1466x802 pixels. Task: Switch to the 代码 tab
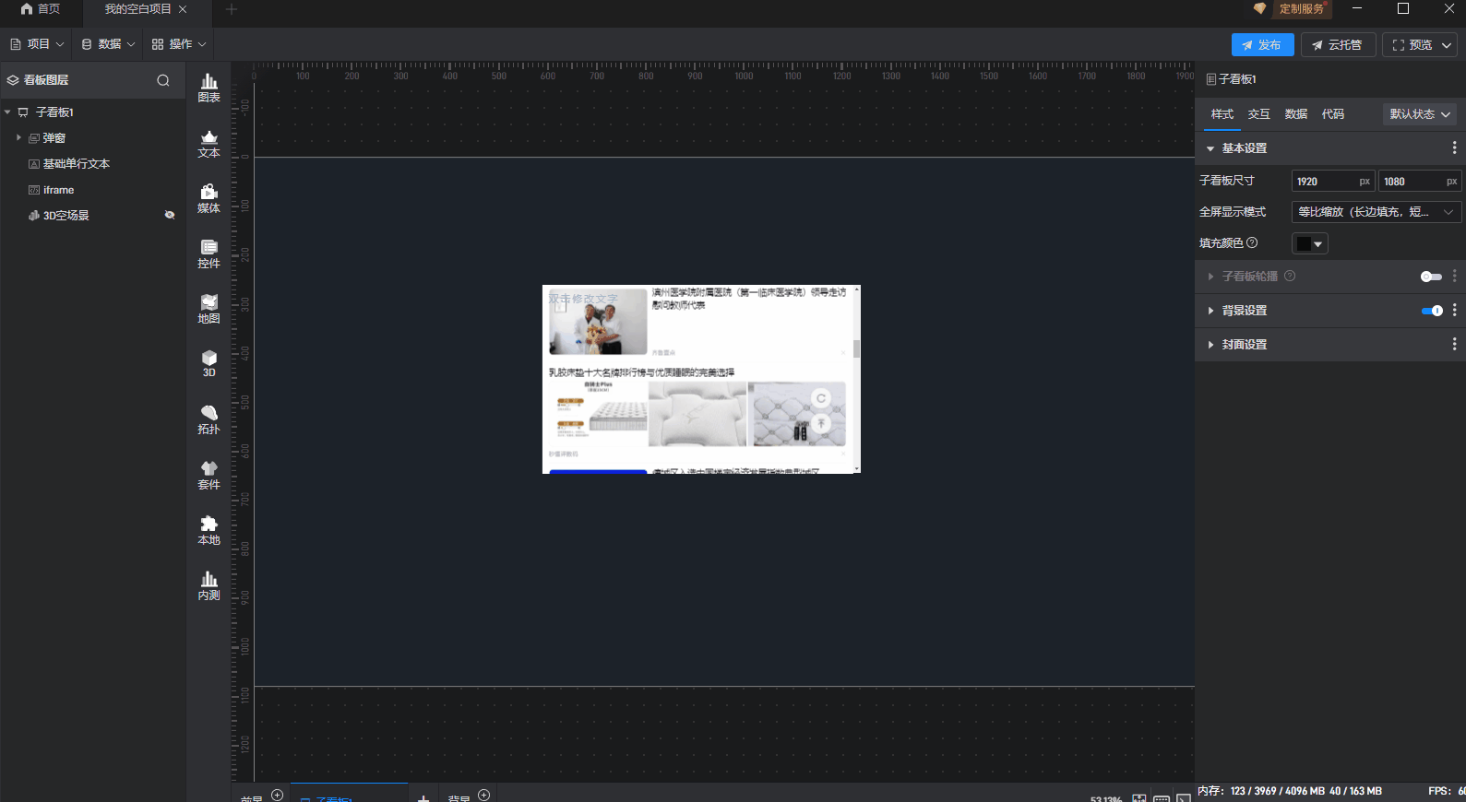tap(1333, 114)
